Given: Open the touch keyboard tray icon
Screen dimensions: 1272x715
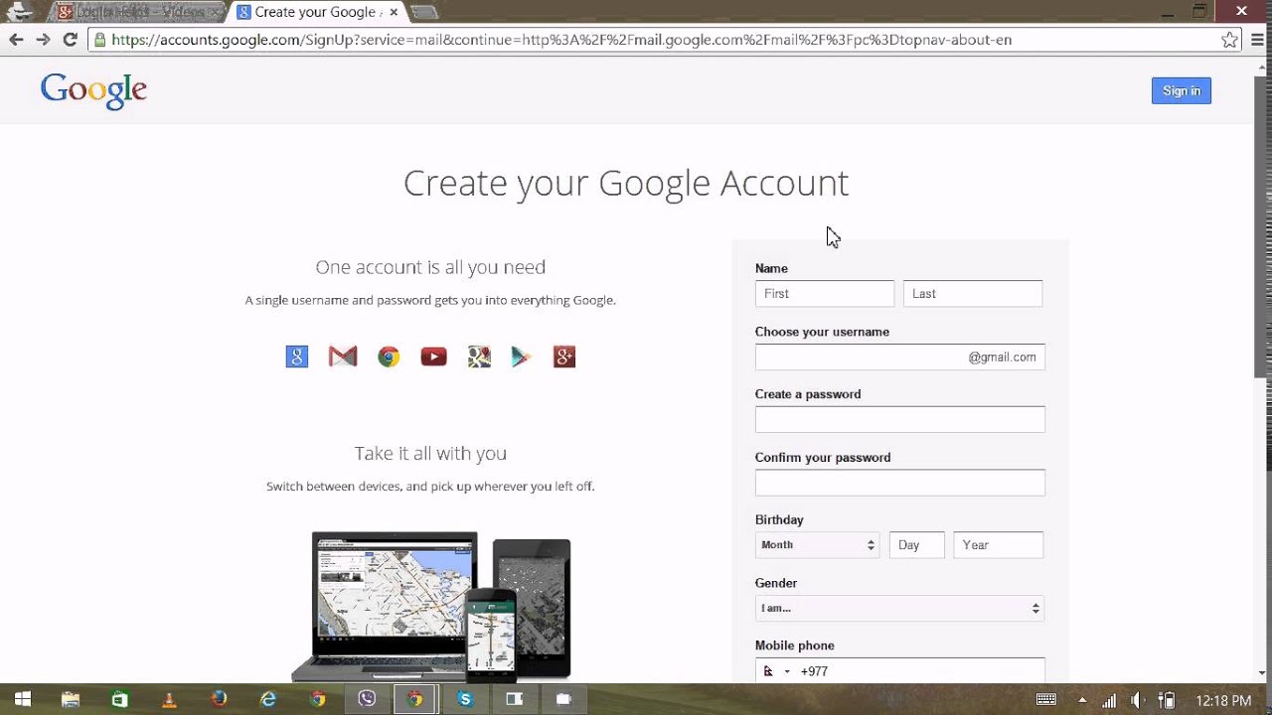Looking at the screenshot, I should (x=1045, y=700).
